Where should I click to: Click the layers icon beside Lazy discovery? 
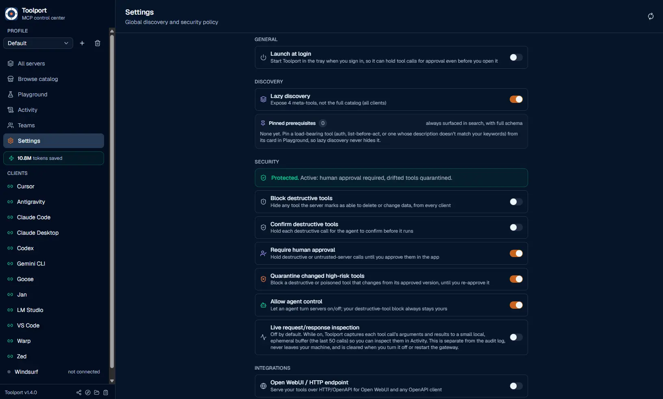coord(263,99)
